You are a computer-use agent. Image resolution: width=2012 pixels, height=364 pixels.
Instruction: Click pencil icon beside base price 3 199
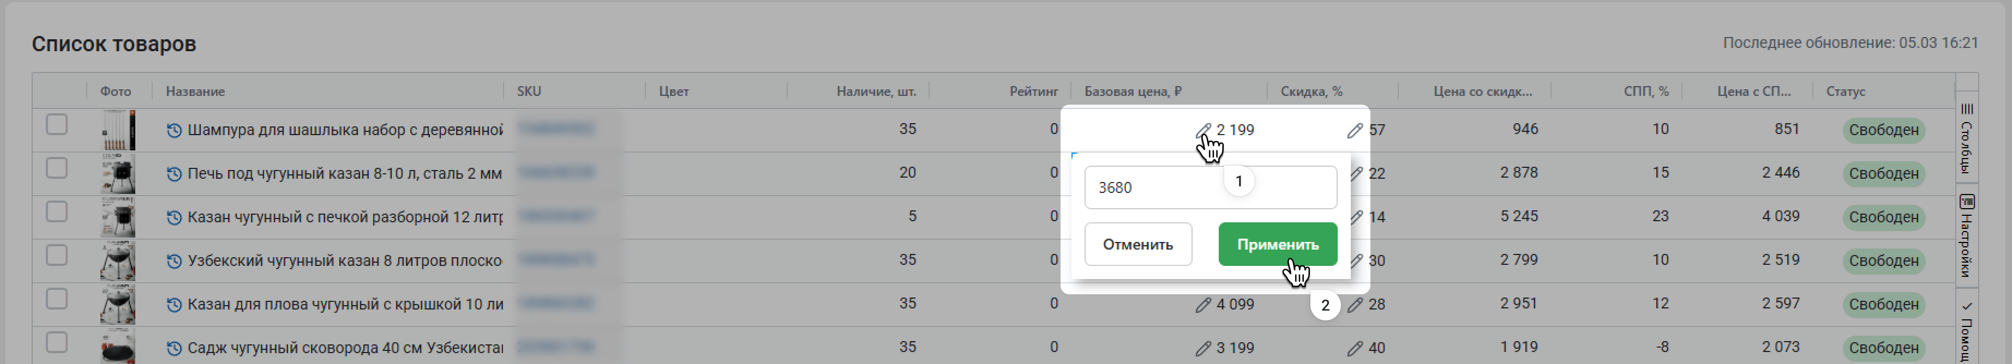point(1203,348)
